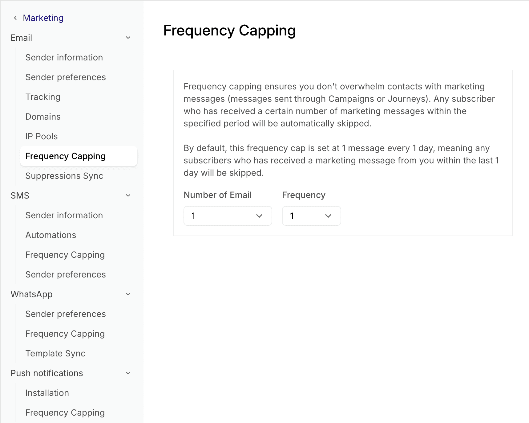
Task: Open Suppressions Sync settings
Action: coord(64,176)
